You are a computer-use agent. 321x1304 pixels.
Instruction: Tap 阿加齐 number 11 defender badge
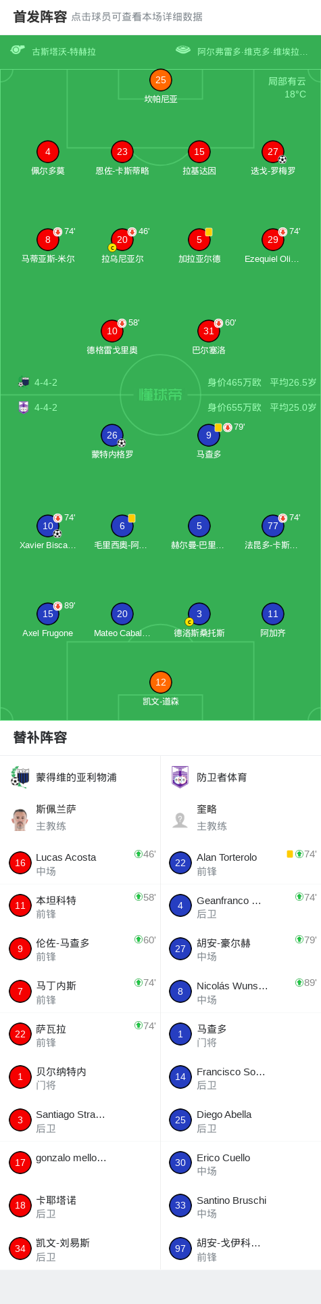(273, 614)
